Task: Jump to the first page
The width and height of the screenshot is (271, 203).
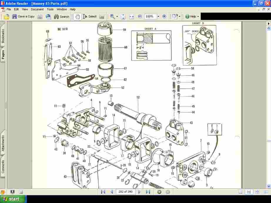Action: [x=103, y=192]
